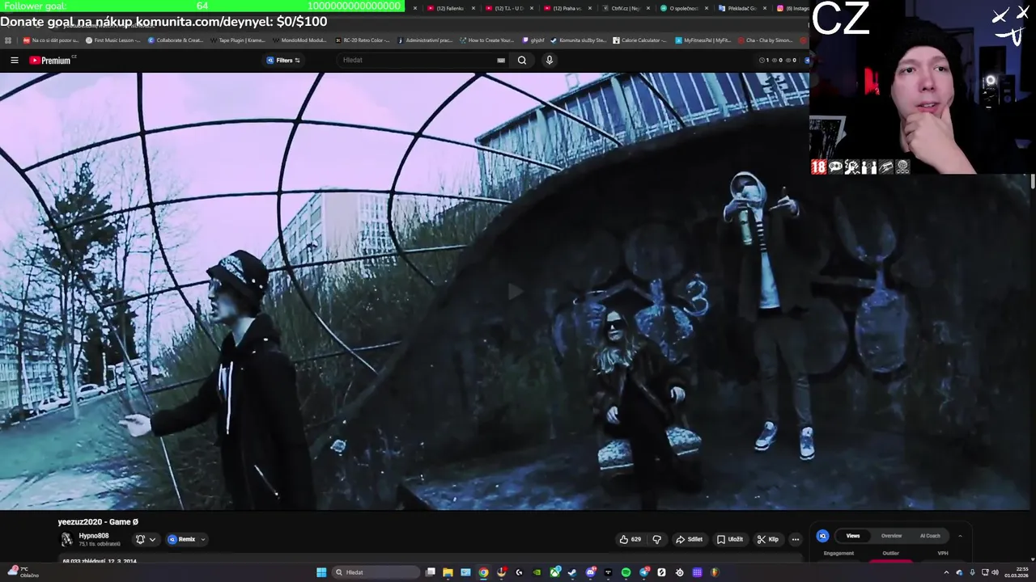Click the magnifier search button

pyautogui.click(x=522, y=60)
